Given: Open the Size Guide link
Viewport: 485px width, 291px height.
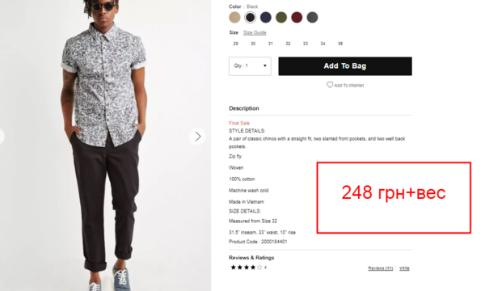Looking at the screenshot, I should click(x=255, y=32).
